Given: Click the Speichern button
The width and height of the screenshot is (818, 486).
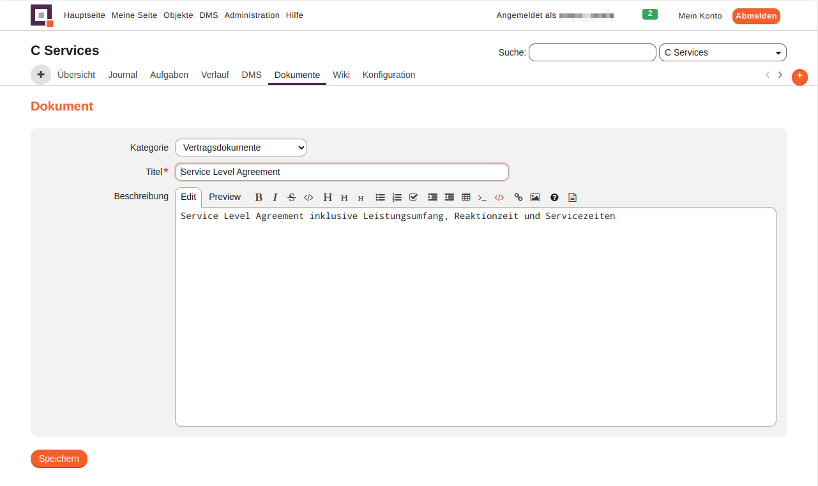Looking at the screenshot, I should (x=59, y=459).
